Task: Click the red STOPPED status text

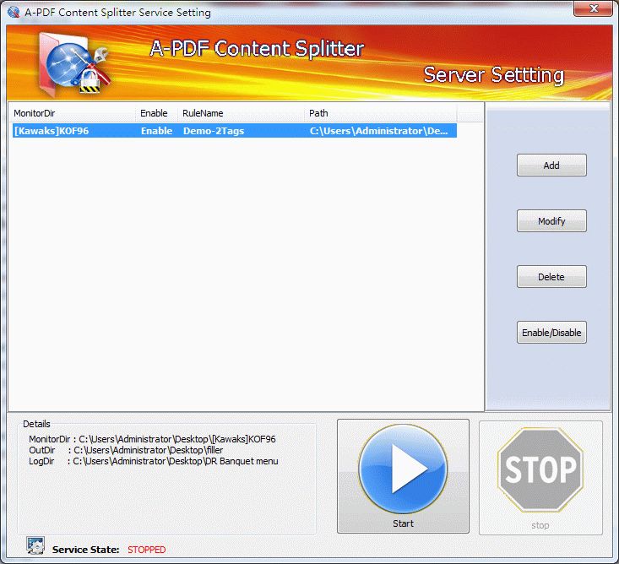Action: click(x=146, y=550)
